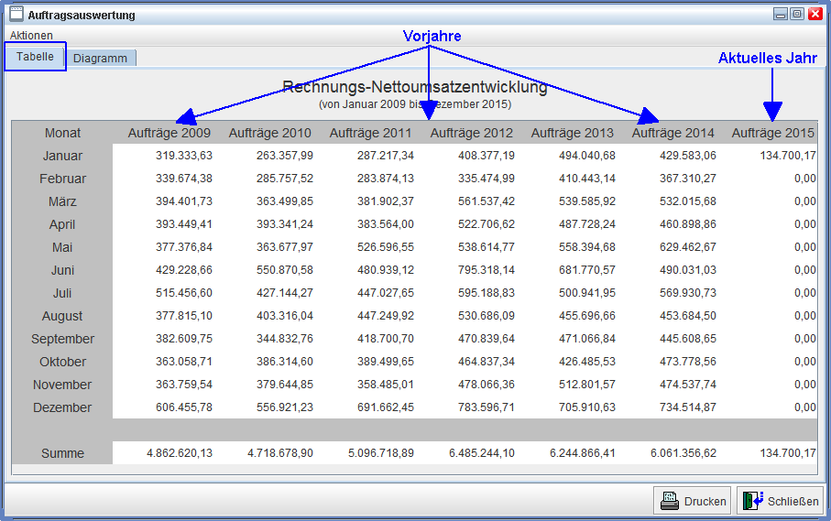831x521 pixels.
Task: Click the window icon in title bar
Action: pyautogui.click(x=16, y=14)
